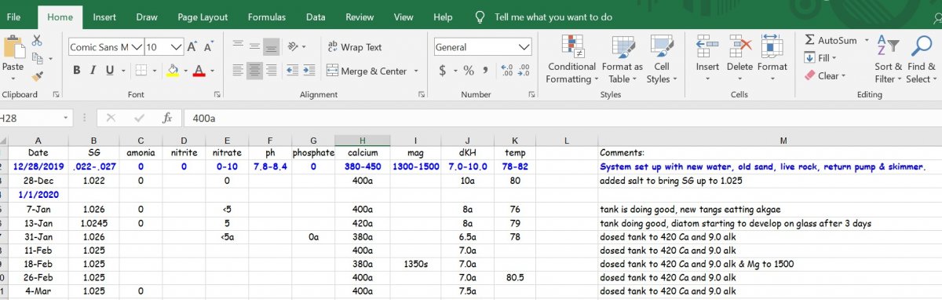Open the General number format dropdown
This screenshot has height=300, width=942.
point(524,47)
